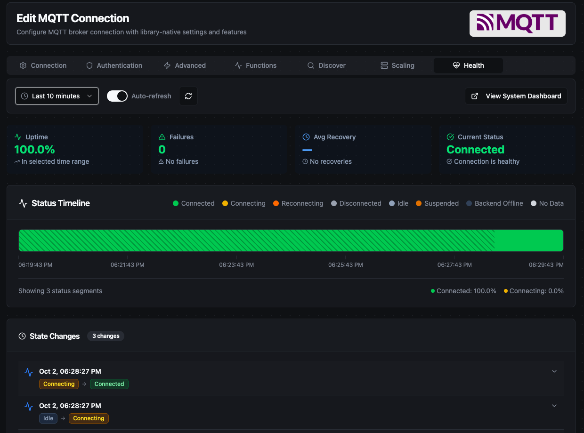Open the Last 10 minutes time range dropdown
Image resolution: width=584 pixels, height=433 pixels.
[x=57, y=96]
